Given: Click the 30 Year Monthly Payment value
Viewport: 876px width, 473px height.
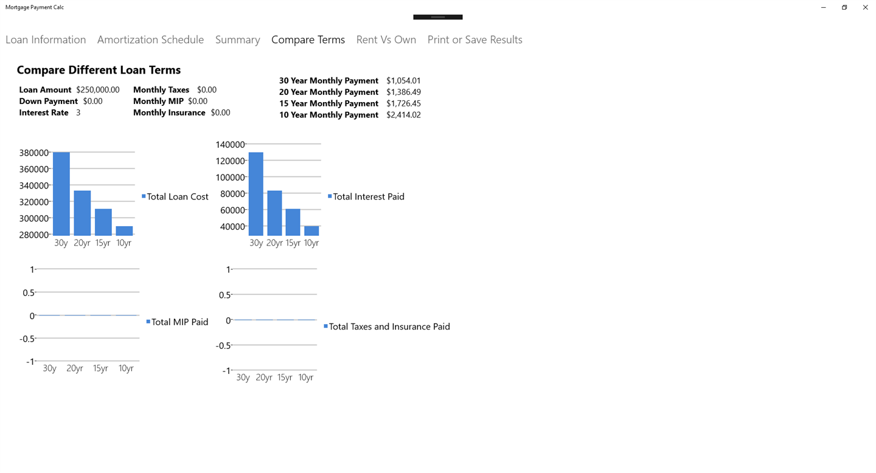Looking at the screenshot, I should pos(403,80).
